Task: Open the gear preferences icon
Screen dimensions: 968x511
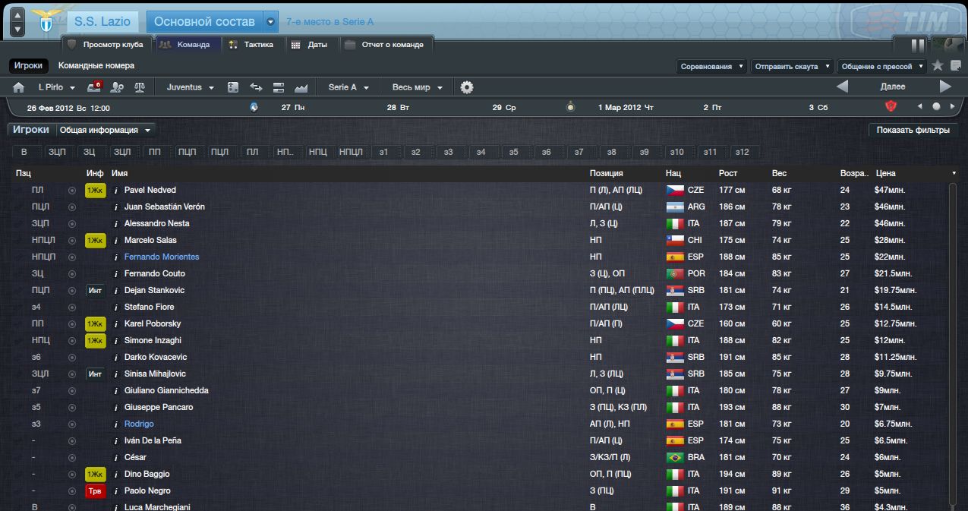Action: click(x=467, y=87)
